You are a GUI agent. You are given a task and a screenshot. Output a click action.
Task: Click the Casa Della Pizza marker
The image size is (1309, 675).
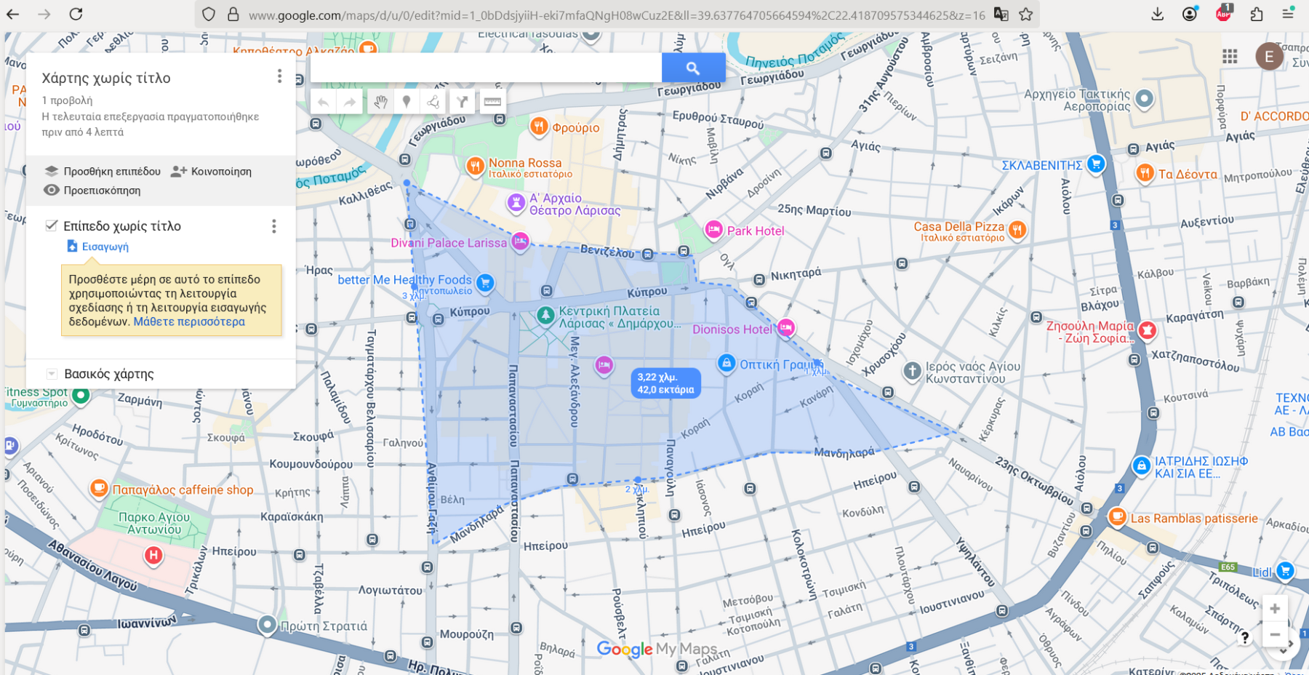tap(1017, 231)
